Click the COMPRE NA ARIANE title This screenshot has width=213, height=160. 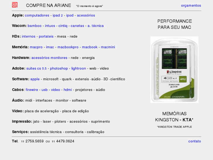pos(49,6)
